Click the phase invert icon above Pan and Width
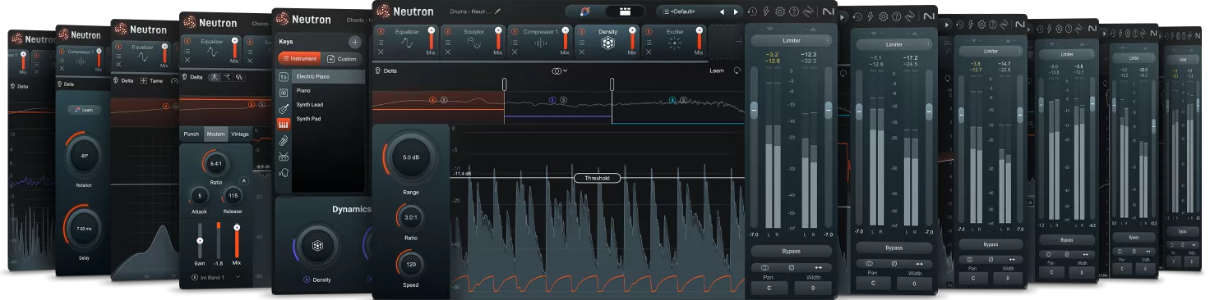1210x300 pixels. [x=791, y=267]
